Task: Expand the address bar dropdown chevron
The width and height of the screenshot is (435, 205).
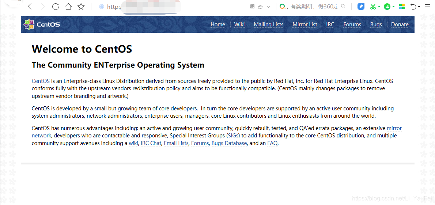Action: tap(268, 7)
